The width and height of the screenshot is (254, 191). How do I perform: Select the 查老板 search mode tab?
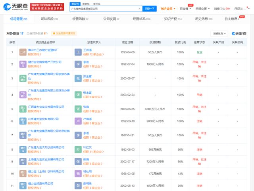click(x=85, y=4)
